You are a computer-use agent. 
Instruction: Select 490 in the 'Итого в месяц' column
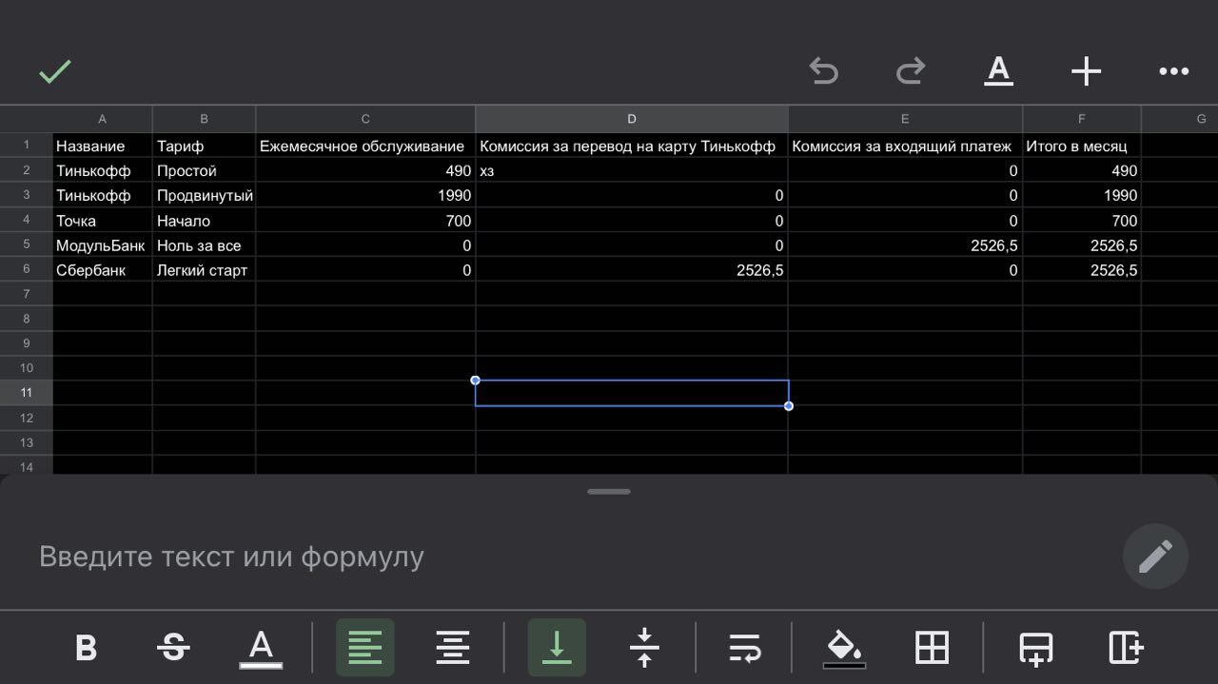[x=1082, y=170]
